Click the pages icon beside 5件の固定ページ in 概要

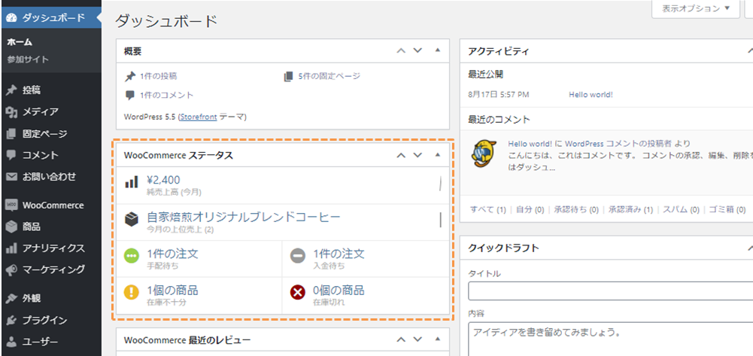pos(287,76)
